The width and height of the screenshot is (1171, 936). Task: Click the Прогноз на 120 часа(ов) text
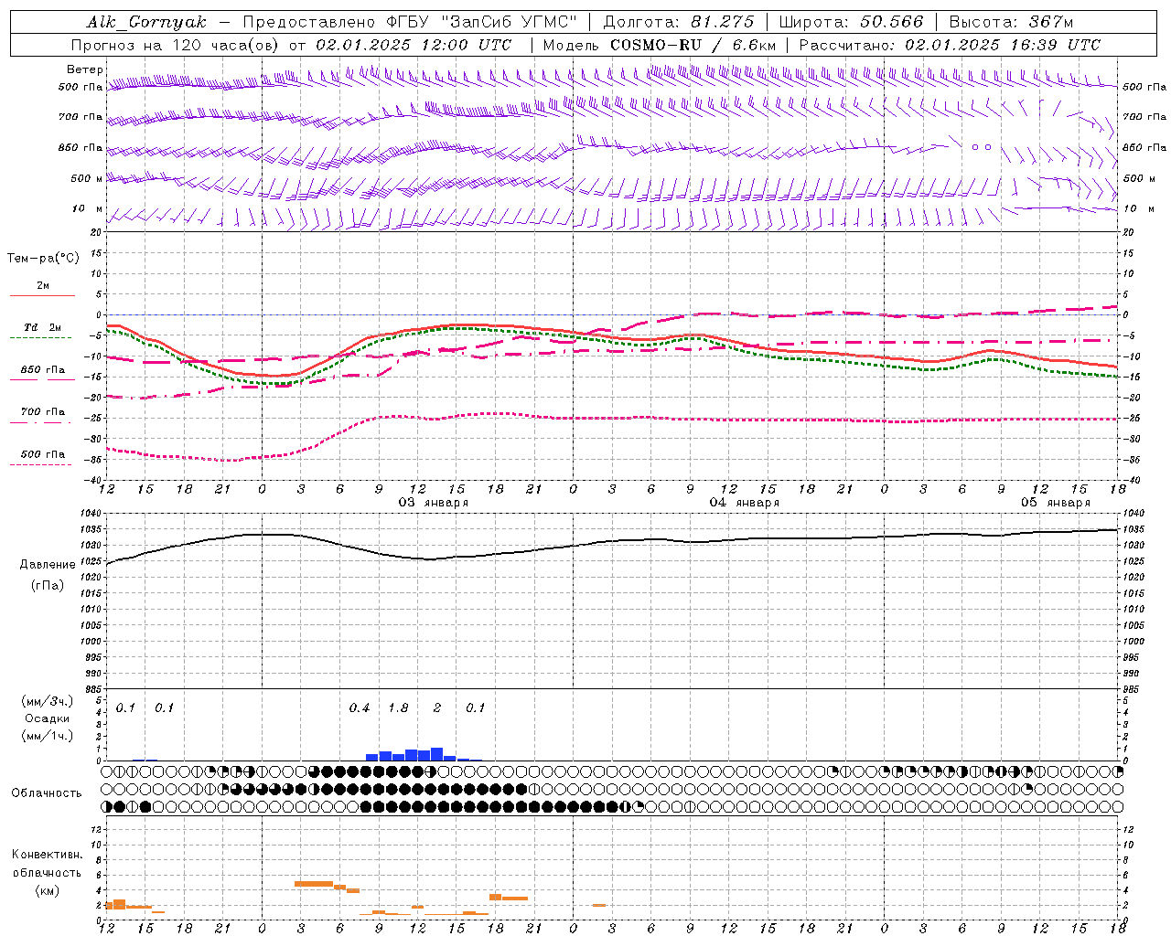point(176,45)
